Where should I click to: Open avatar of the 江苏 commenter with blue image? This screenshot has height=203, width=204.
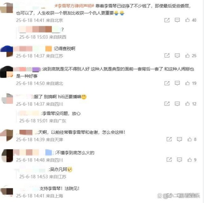(x=7, y=51)
